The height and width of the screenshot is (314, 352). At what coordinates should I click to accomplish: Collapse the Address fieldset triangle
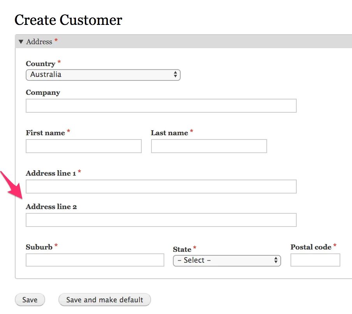21,42
